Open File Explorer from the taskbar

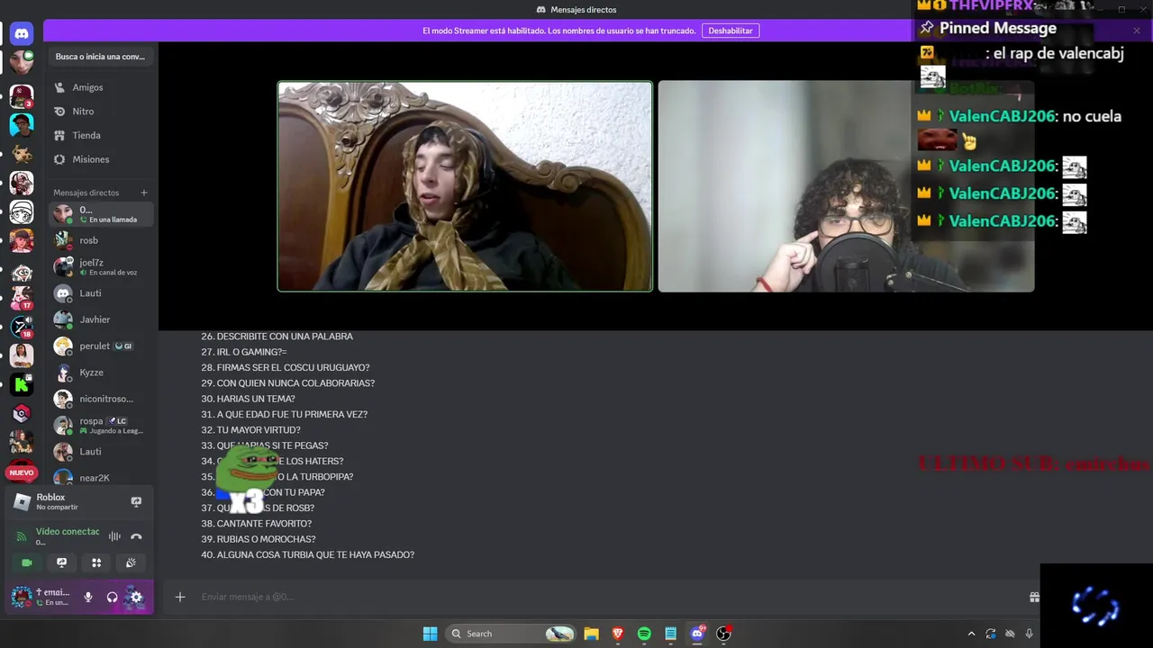(591, 634)
